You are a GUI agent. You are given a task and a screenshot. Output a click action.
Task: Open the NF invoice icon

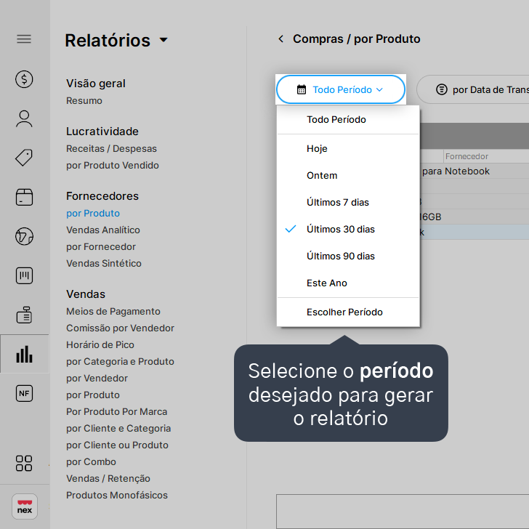tap(24, 393)
